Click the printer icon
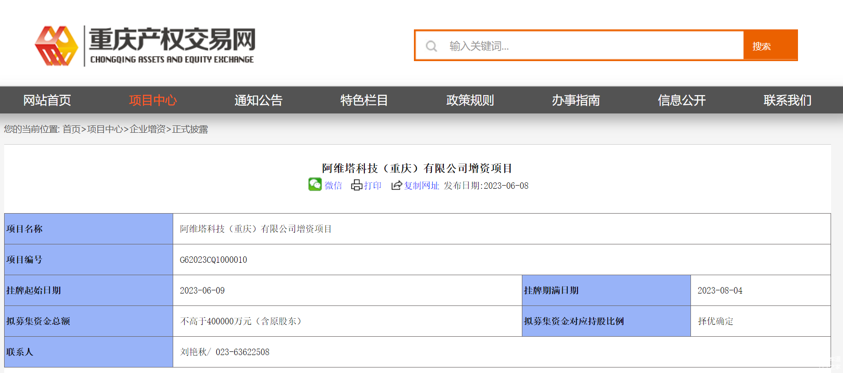Image resolution: width=843 pixels, height=373 pixels. [x=356, y=185]
